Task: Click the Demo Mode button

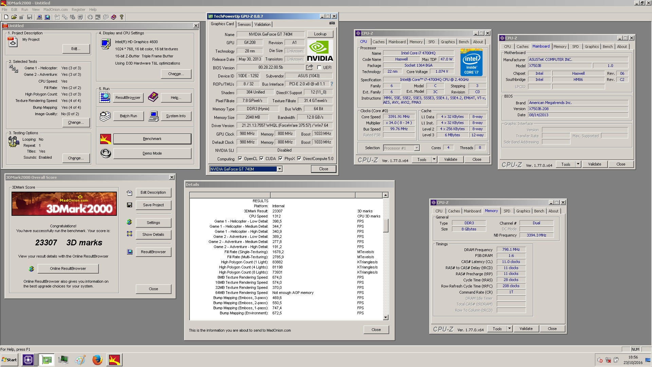Action: click(152, 153)
